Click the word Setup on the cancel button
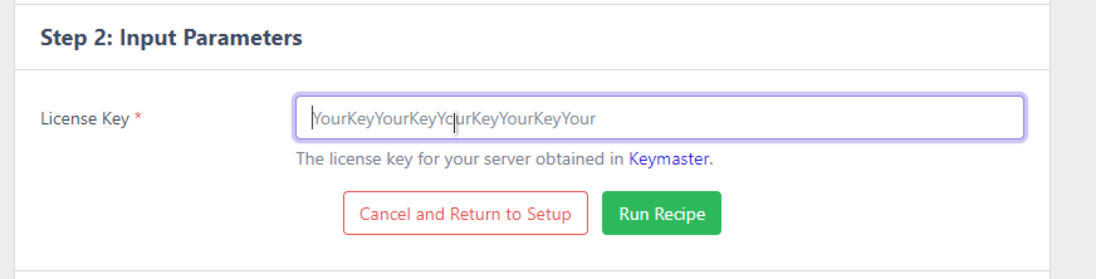This screenshot has width=1096, height=279. point(549,214)
